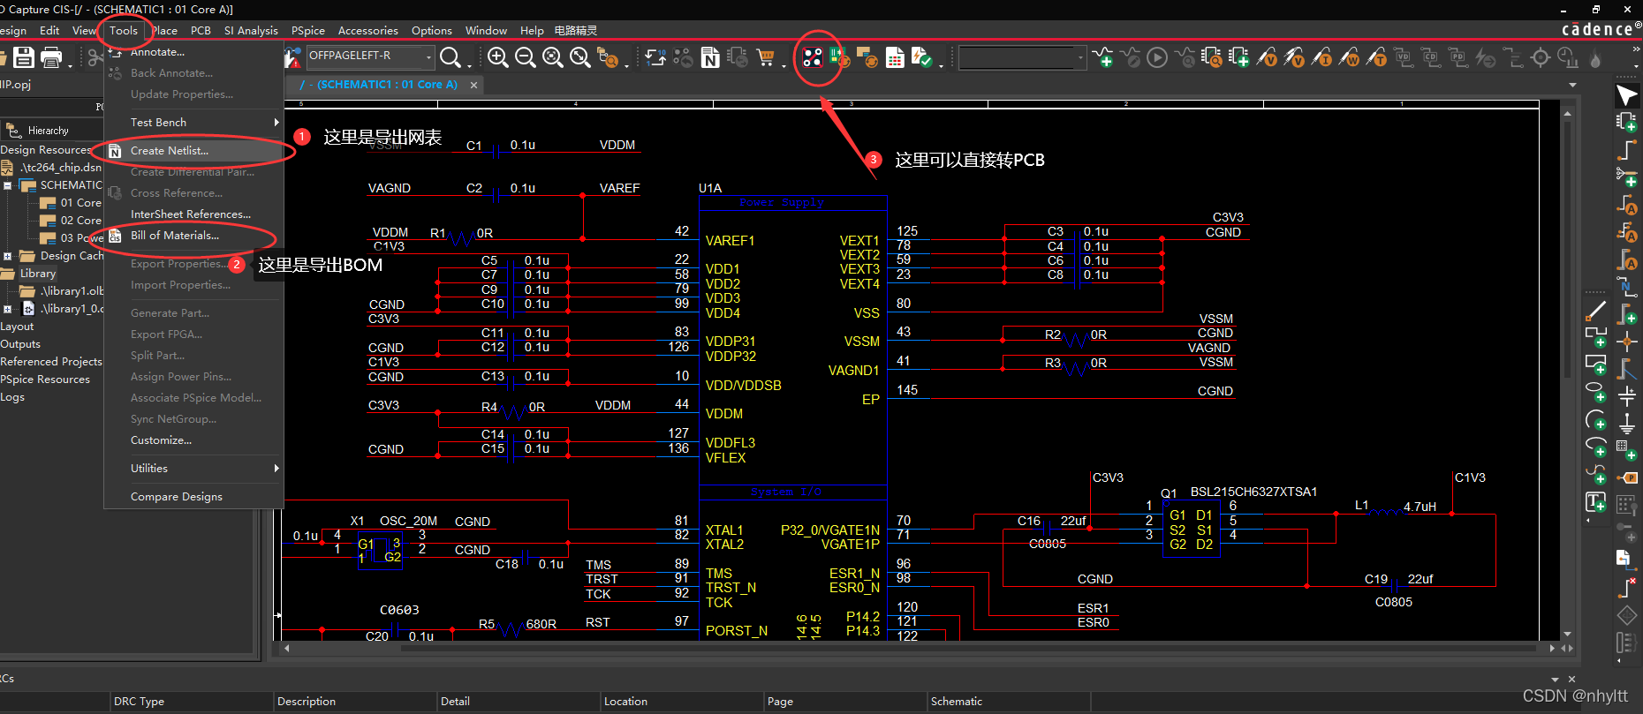Select the 02 Core page in hierarchy
1643x714 pixels.
[80, 221]
